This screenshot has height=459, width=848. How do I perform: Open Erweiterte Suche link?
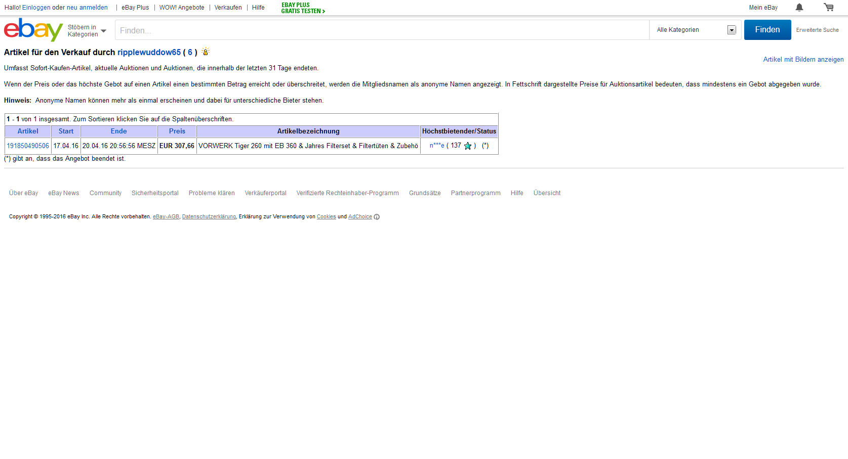coord(817,30)
